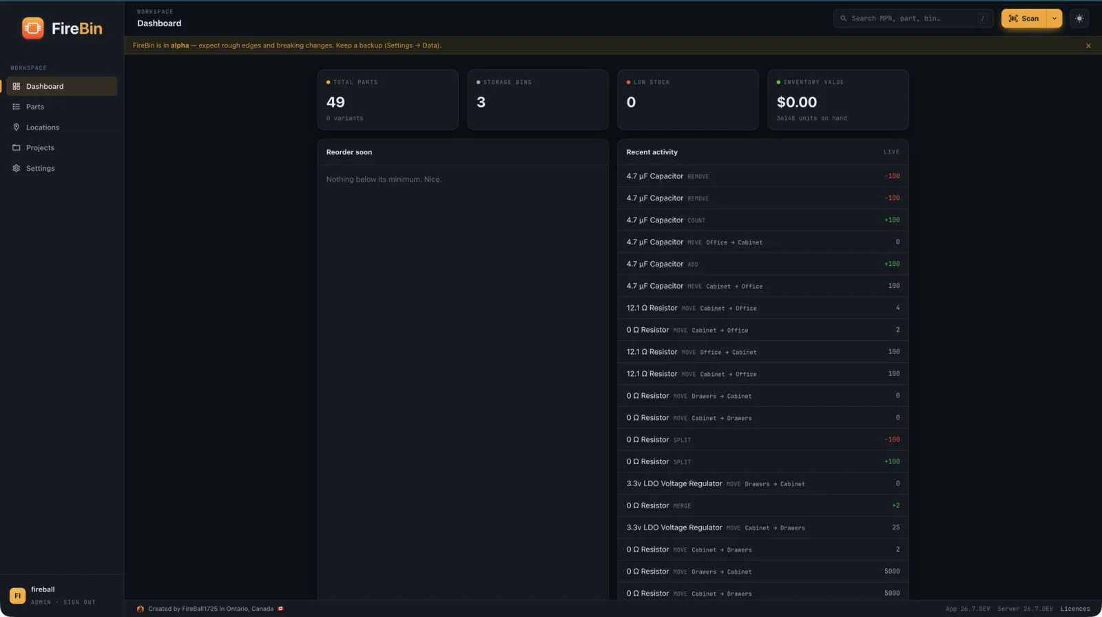Toggle the light/dark theme sun icon
The height and width of the screenshot is (617, 1102).
1079,19
